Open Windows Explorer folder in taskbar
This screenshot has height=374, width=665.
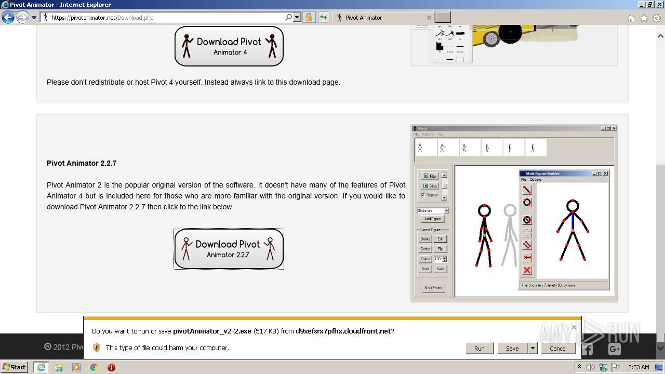(59, 367)
